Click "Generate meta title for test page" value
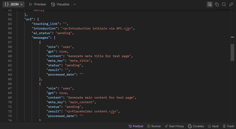The image size is (236, 129). [x=99, y=56]
